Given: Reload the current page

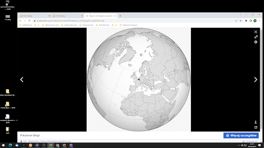Looking at the screenshot, I should tap(29, 21).
